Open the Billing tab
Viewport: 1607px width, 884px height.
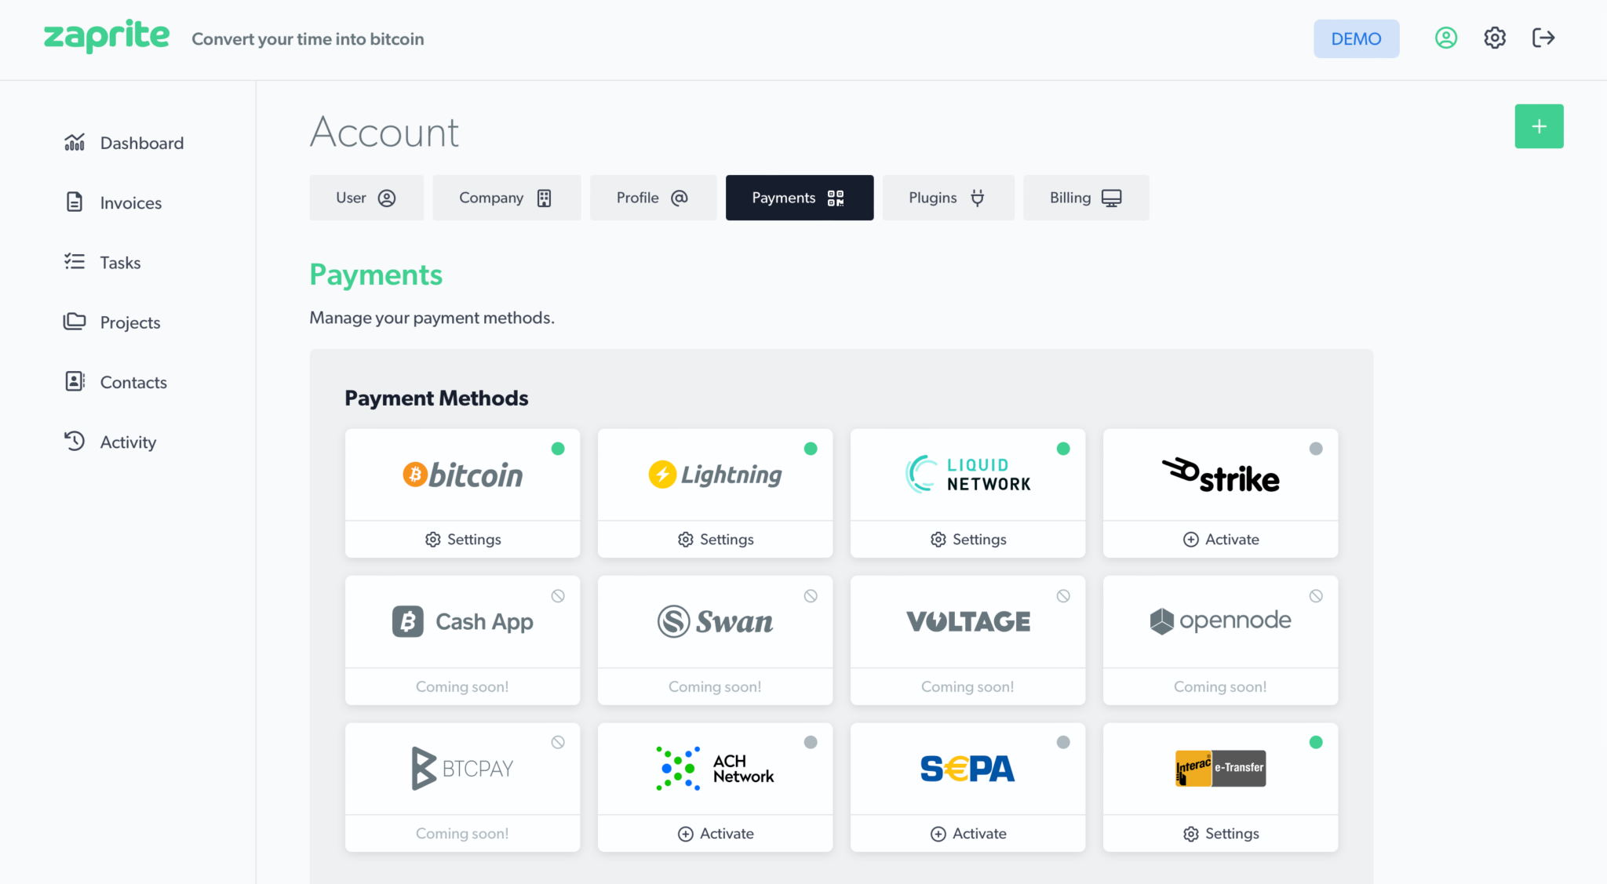pyautogui.click(x=1085, y=198)
